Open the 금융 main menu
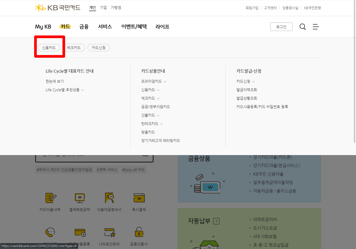 pyautogui.click(x=84, y=26)
